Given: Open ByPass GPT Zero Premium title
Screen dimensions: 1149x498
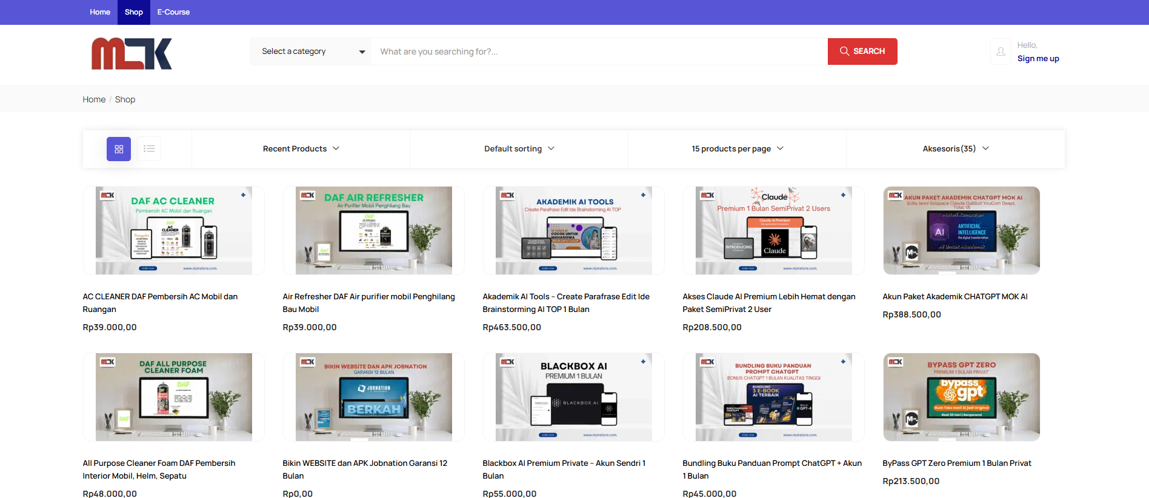Looking at the screenshot, I should (x=957, y=463).
